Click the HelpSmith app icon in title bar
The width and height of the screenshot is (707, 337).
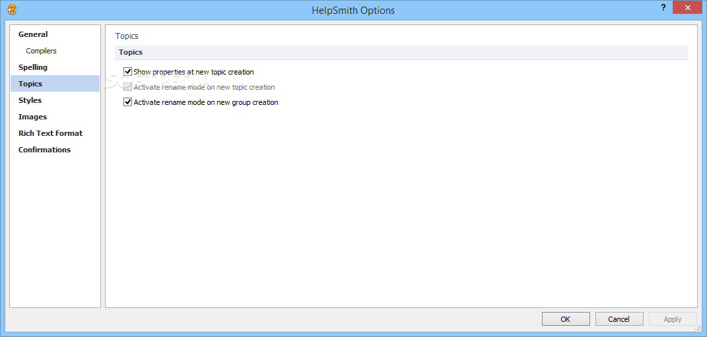[12, 9]
